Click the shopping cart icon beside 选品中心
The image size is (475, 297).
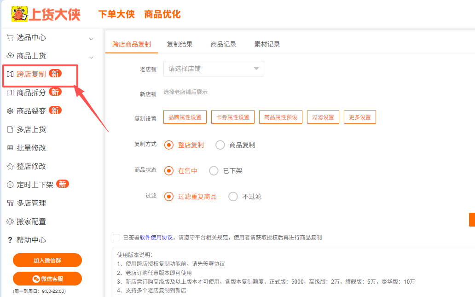click(10, 38)
